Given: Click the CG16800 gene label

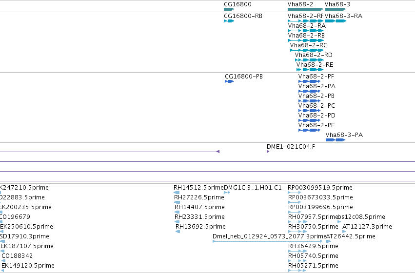Looking at the screenshot, I should tap(237, 4).
